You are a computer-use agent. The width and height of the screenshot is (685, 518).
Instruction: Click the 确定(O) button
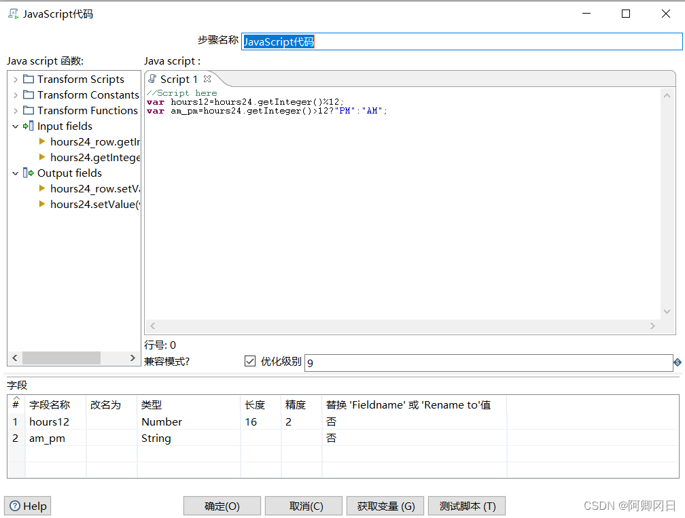222,506
